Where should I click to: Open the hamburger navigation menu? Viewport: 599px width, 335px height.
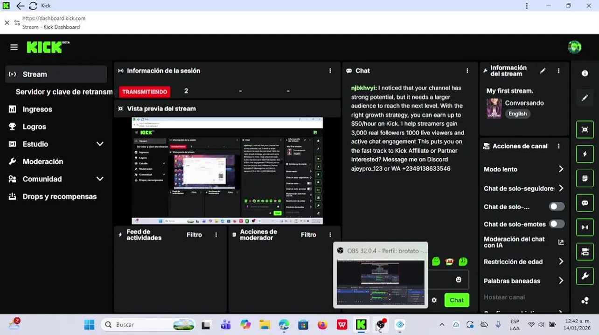[x=14, y=47]
